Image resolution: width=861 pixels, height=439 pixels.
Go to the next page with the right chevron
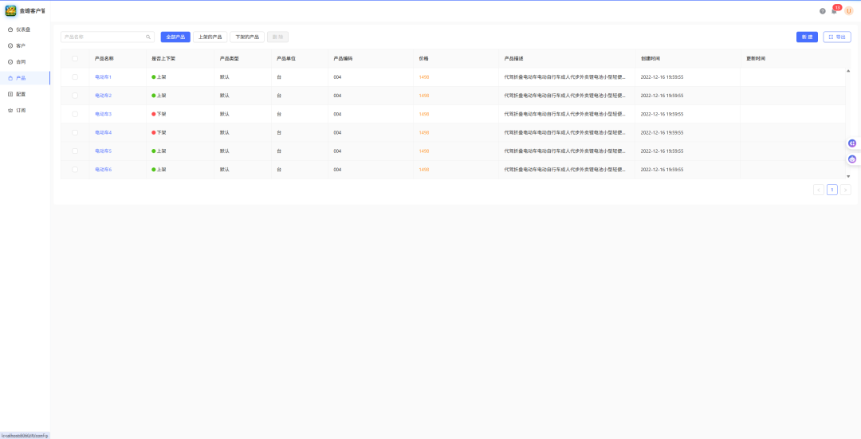[x=846, y=190]
